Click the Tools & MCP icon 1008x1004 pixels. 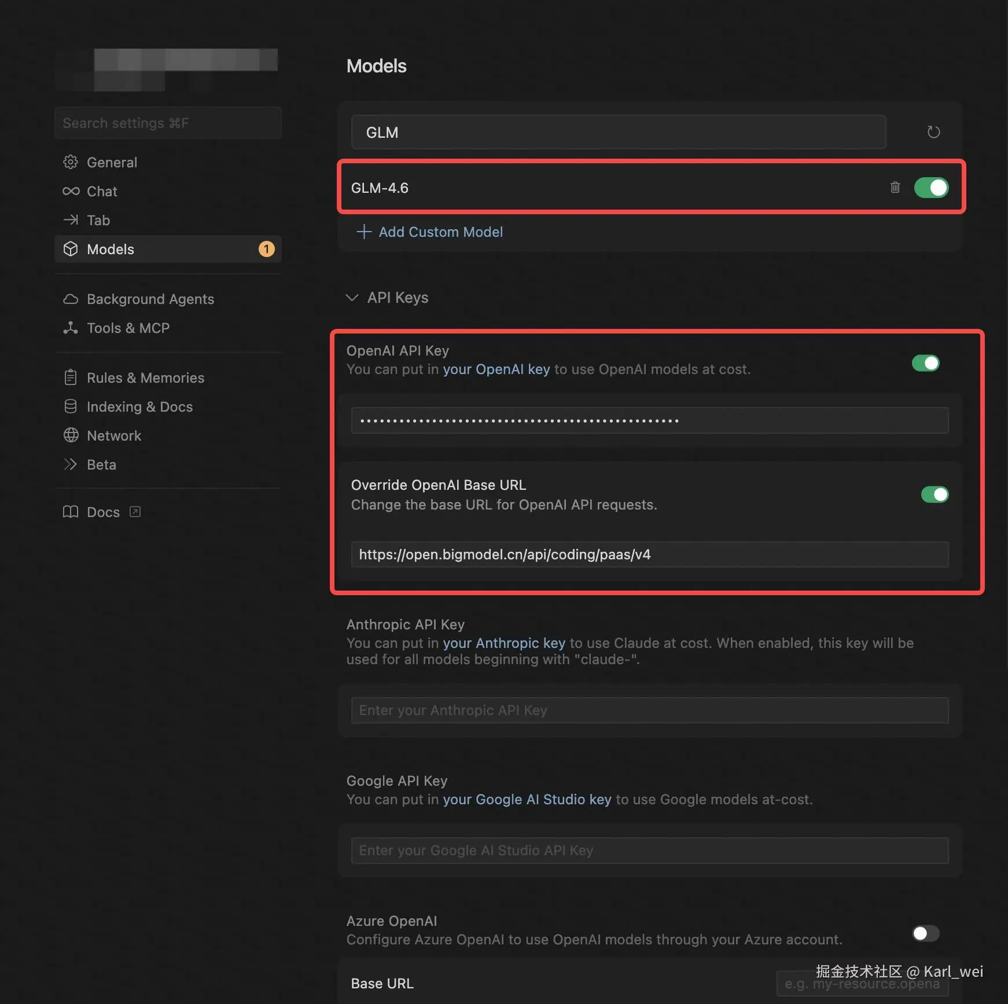[x=71, y=328]
